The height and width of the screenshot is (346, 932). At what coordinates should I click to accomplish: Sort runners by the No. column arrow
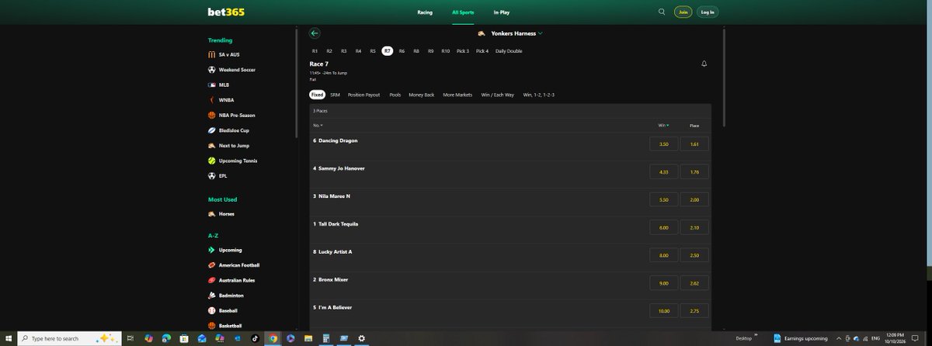[x=321, y=125]
